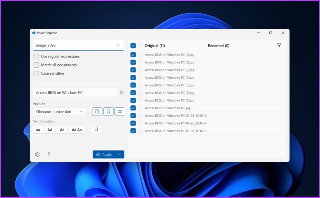Image resolution: width=320 pixels, height=198 pixels.
Task: Select titlecase formatting with the Aa button
Action: [x=62, y=130]
